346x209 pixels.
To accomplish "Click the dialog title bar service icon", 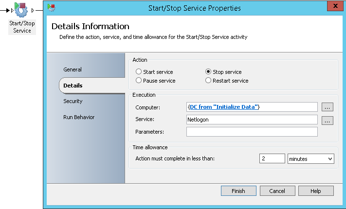I will coord(52,8).
